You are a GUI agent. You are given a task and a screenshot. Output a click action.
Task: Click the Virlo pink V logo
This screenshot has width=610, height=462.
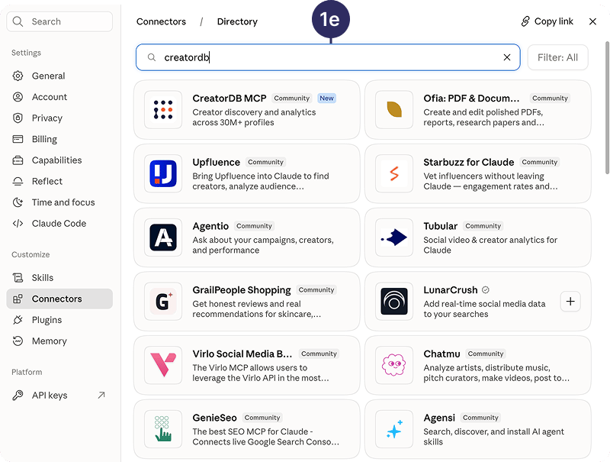point(163,365)
